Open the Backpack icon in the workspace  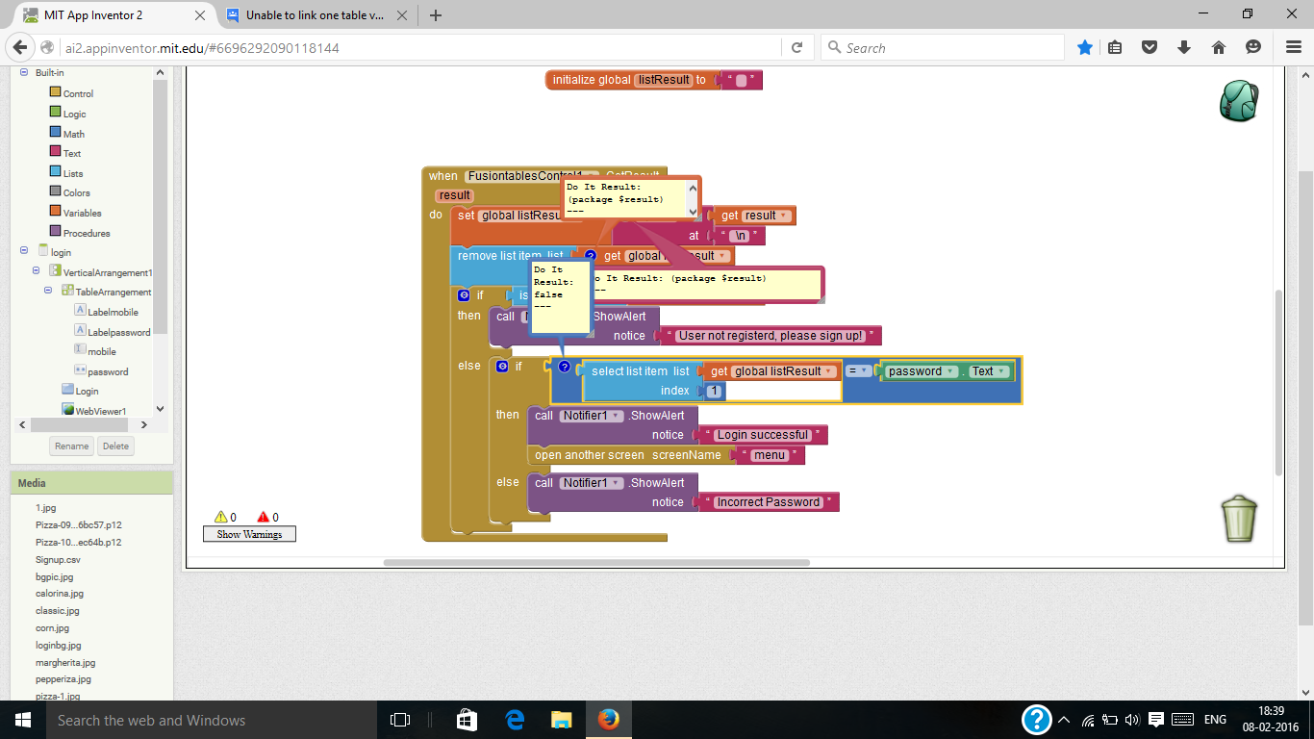pyautogui.click(x=1239, y=100)
